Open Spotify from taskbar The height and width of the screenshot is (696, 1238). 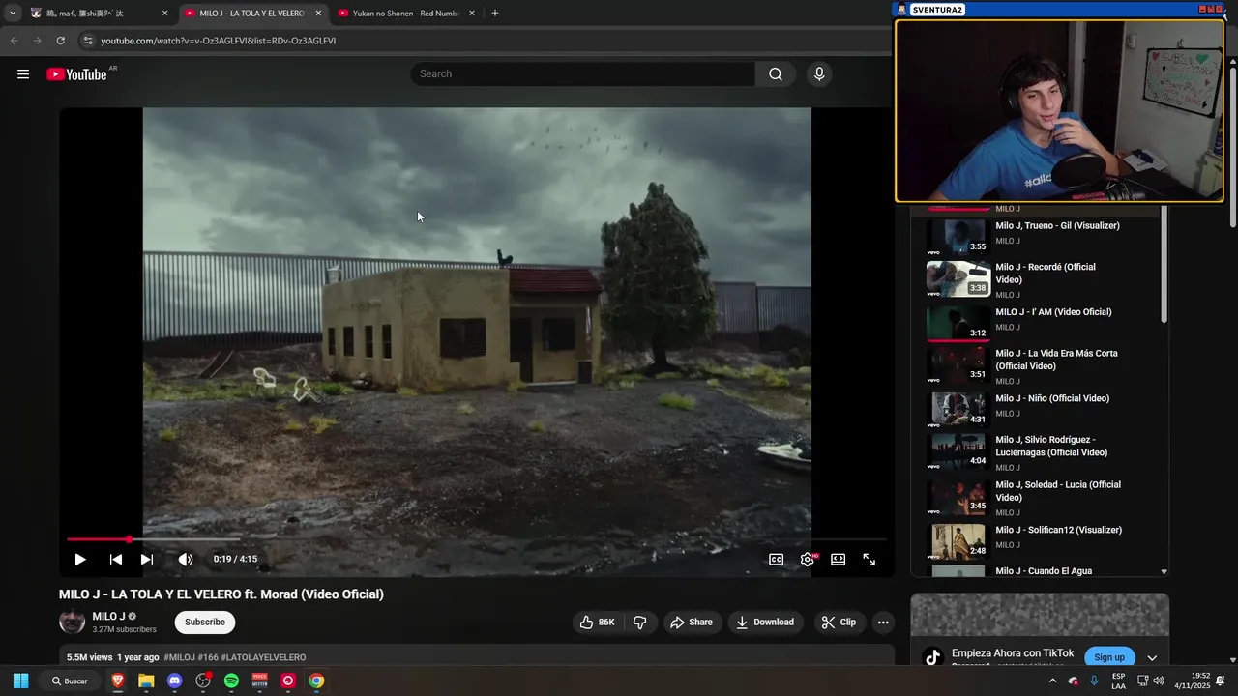click(231, 681)
